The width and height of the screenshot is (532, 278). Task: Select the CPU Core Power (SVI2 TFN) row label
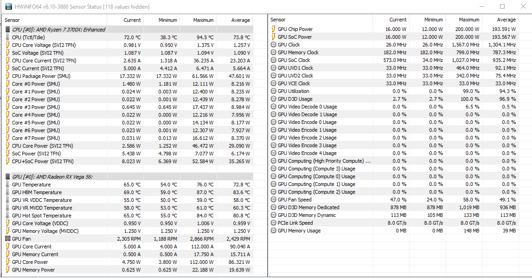[42, 146]
